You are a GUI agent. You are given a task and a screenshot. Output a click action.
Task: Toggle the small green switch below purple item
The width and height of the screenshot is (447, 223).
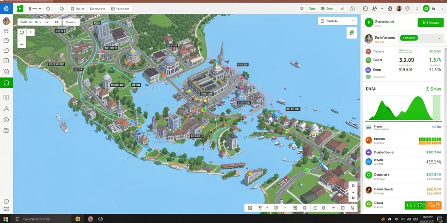[368, 77]
